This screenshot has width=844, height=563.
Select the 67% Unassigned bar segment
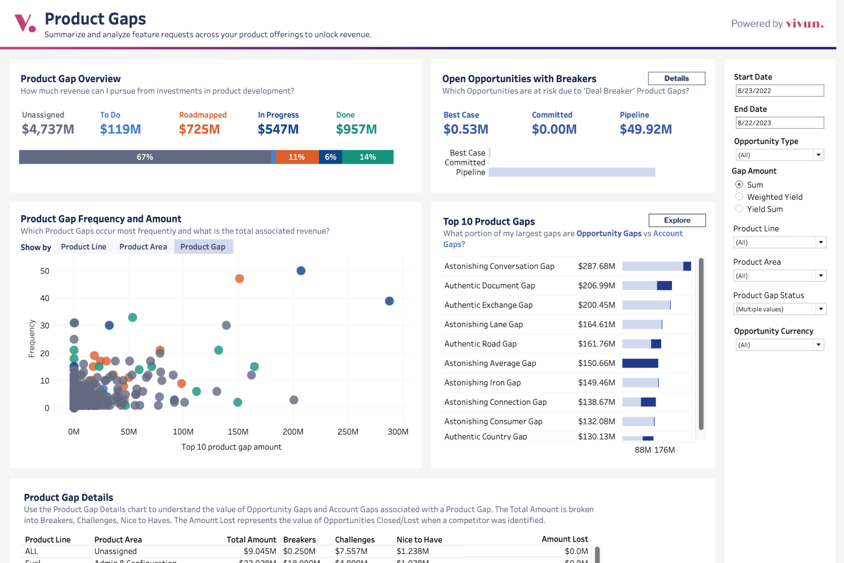point(145,157)
